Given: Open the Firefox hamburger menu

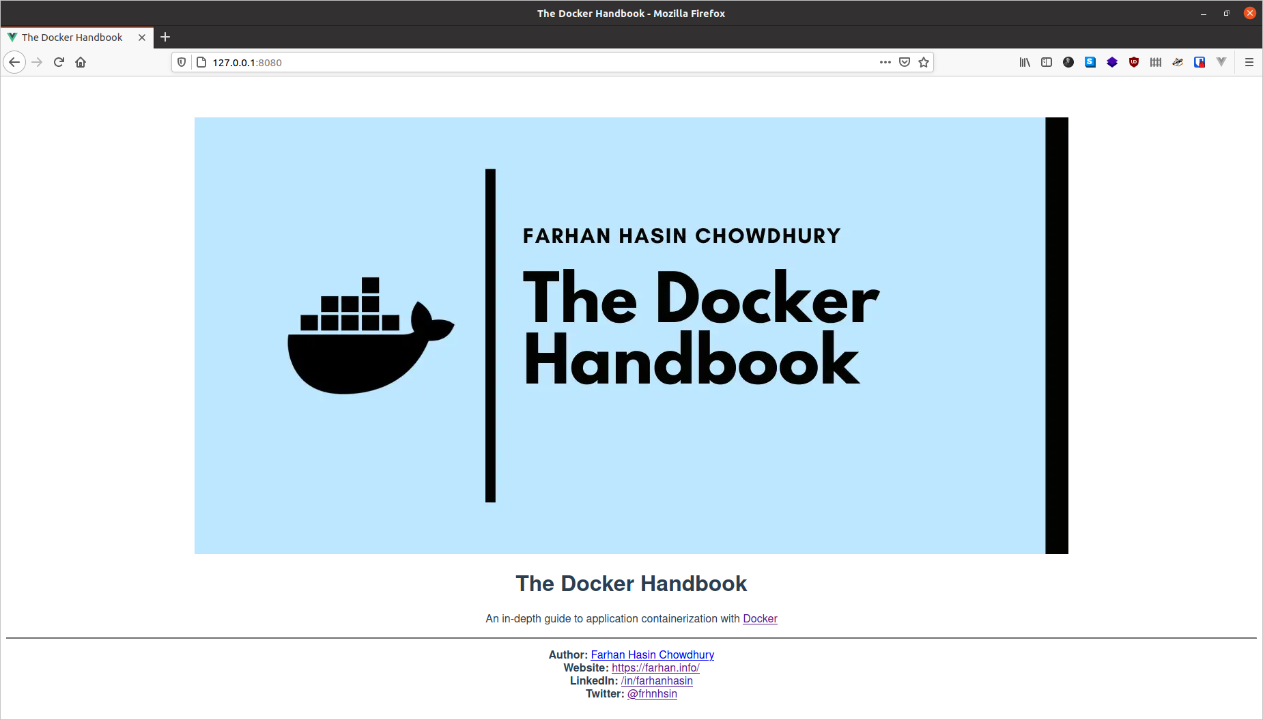Looking at the screenshot, I should 1249,62.
